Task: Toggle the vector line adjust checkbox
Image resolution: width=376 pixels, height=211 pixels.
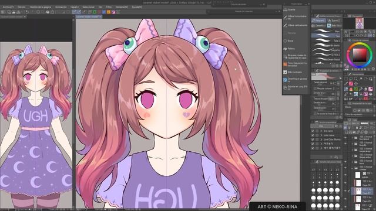Action: coord(315,114)
